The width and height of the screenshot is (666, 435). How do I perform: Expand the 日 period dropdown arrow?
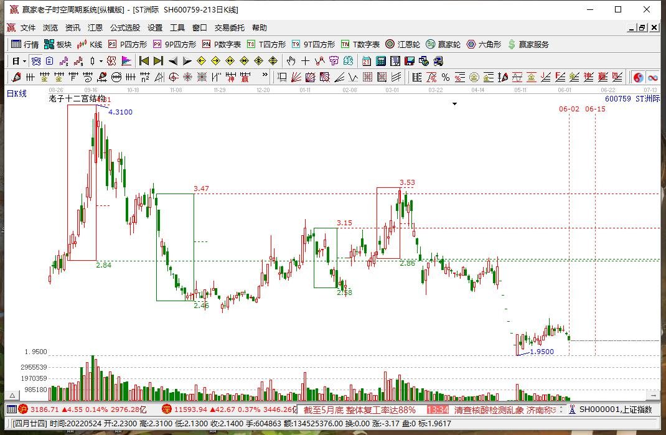pyautogui.click(x=25, y=61)
